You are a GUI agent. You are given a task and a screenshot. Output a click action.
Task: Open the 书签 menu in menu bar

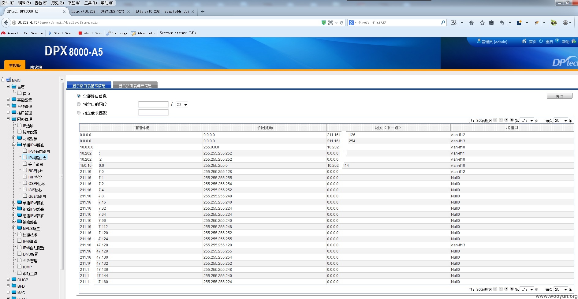point(74,3)
